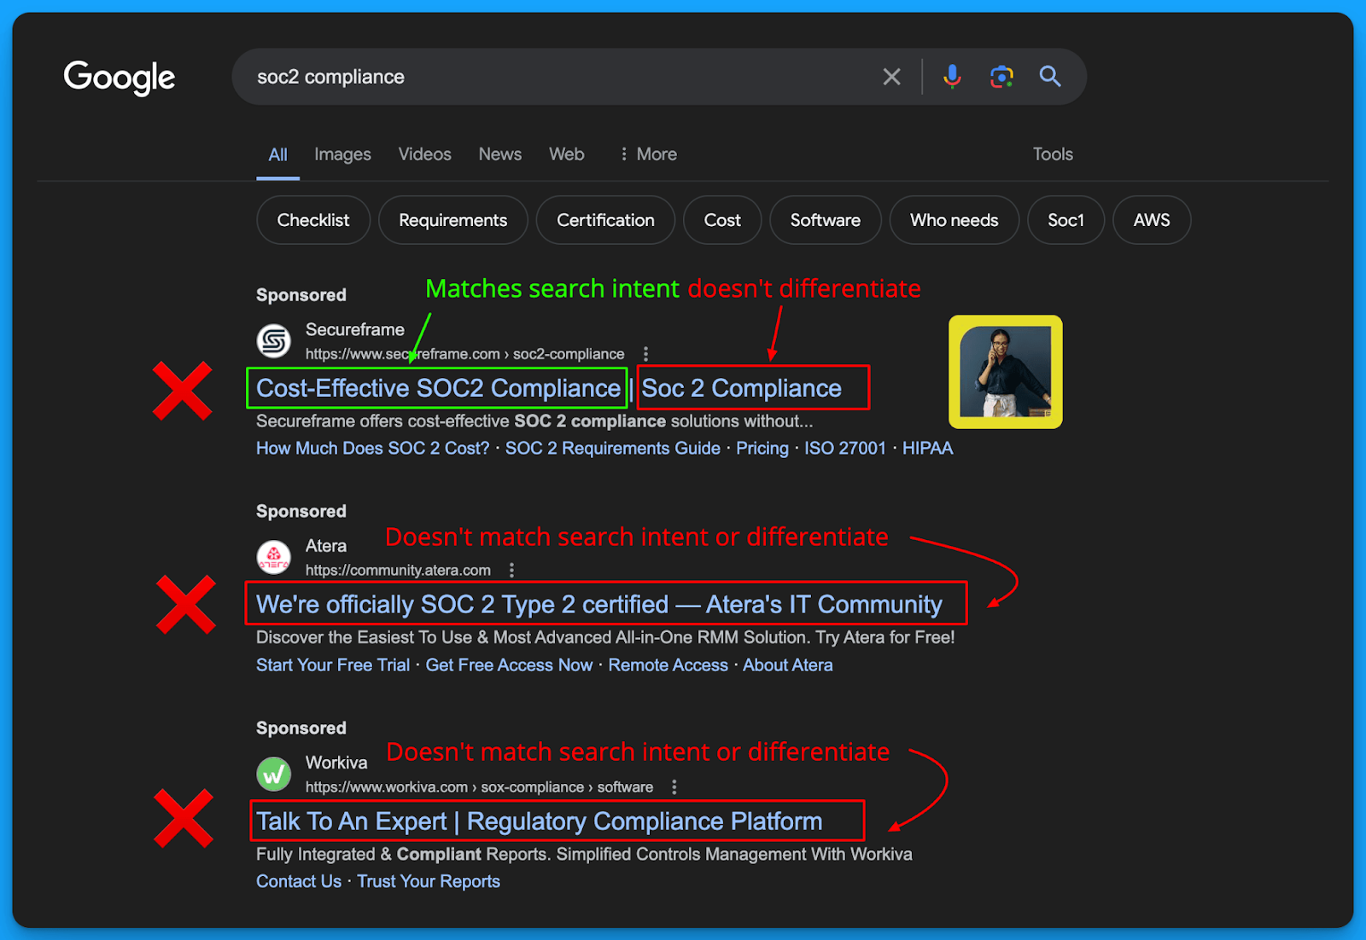
Task: Select the AWS filter chip
Action: click(1152, 220)
